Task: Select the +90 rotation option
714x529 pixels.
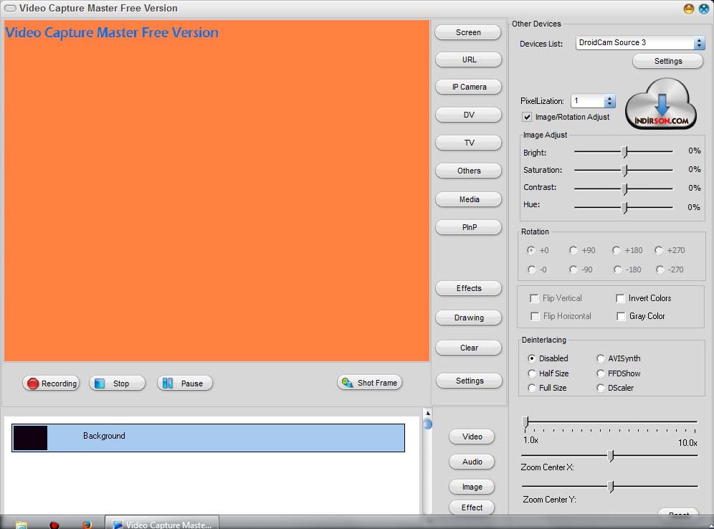Action: pos(573,250)
